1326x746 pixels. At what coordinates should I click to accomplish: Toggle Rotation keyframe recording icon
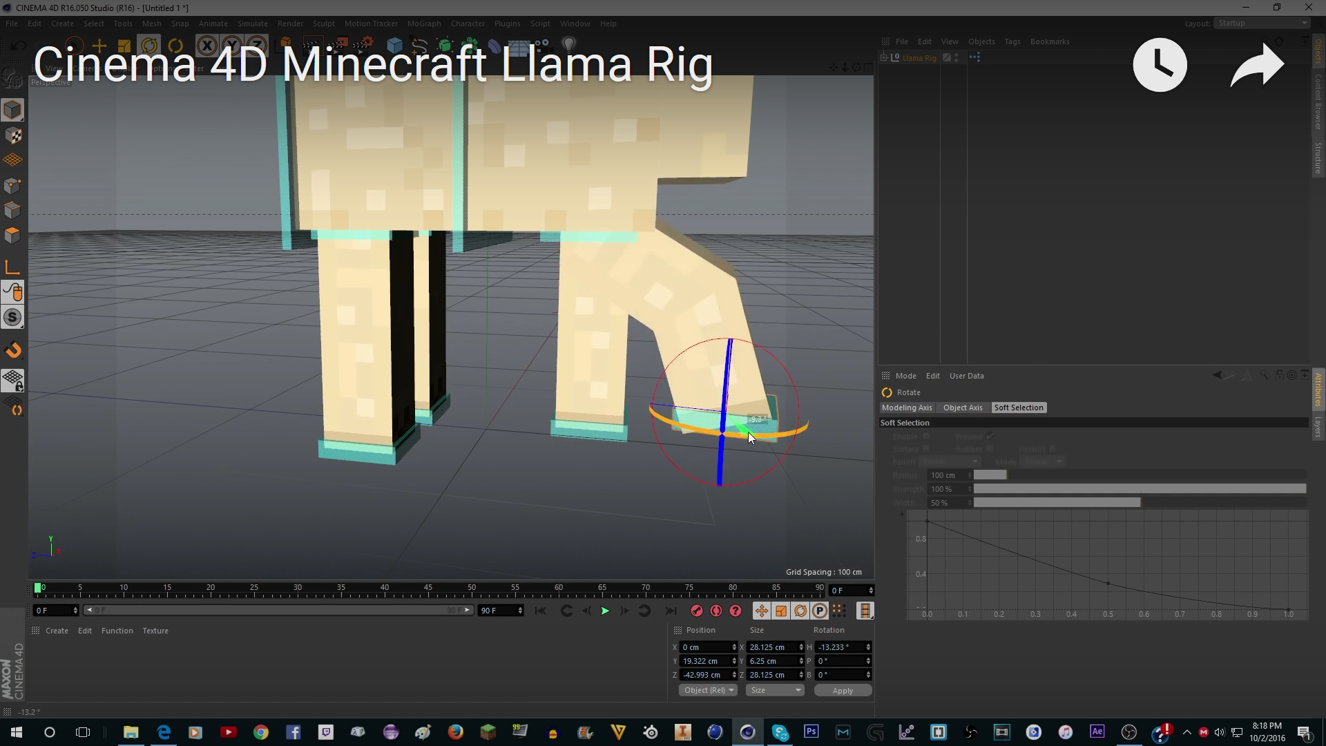(800, 611)
